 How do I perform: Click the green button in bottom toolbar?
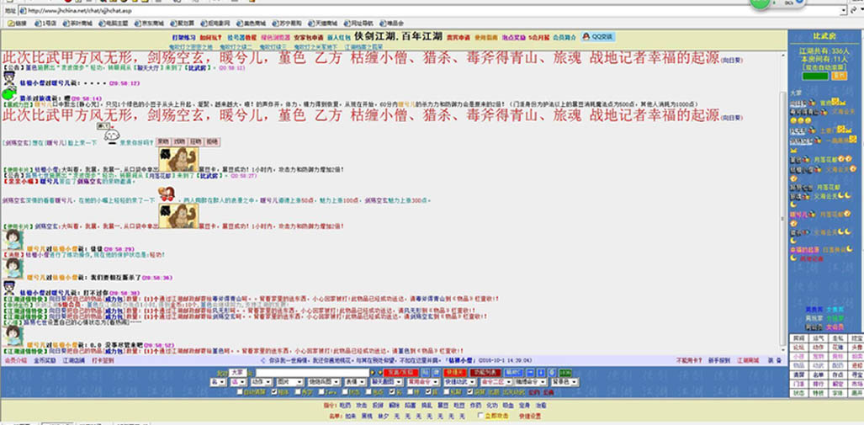(x=565, y=373)
